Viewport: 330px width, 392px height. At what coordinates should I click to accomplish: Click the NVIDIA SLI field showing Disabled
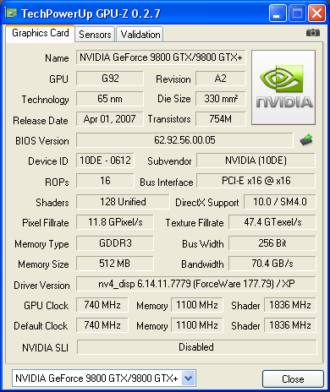(197, 347)
